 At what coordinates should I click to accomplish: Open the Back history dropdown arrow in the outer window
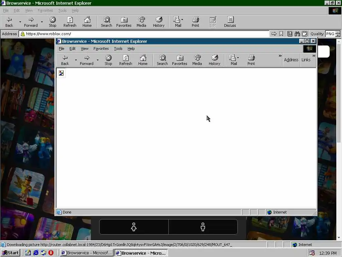20,22
